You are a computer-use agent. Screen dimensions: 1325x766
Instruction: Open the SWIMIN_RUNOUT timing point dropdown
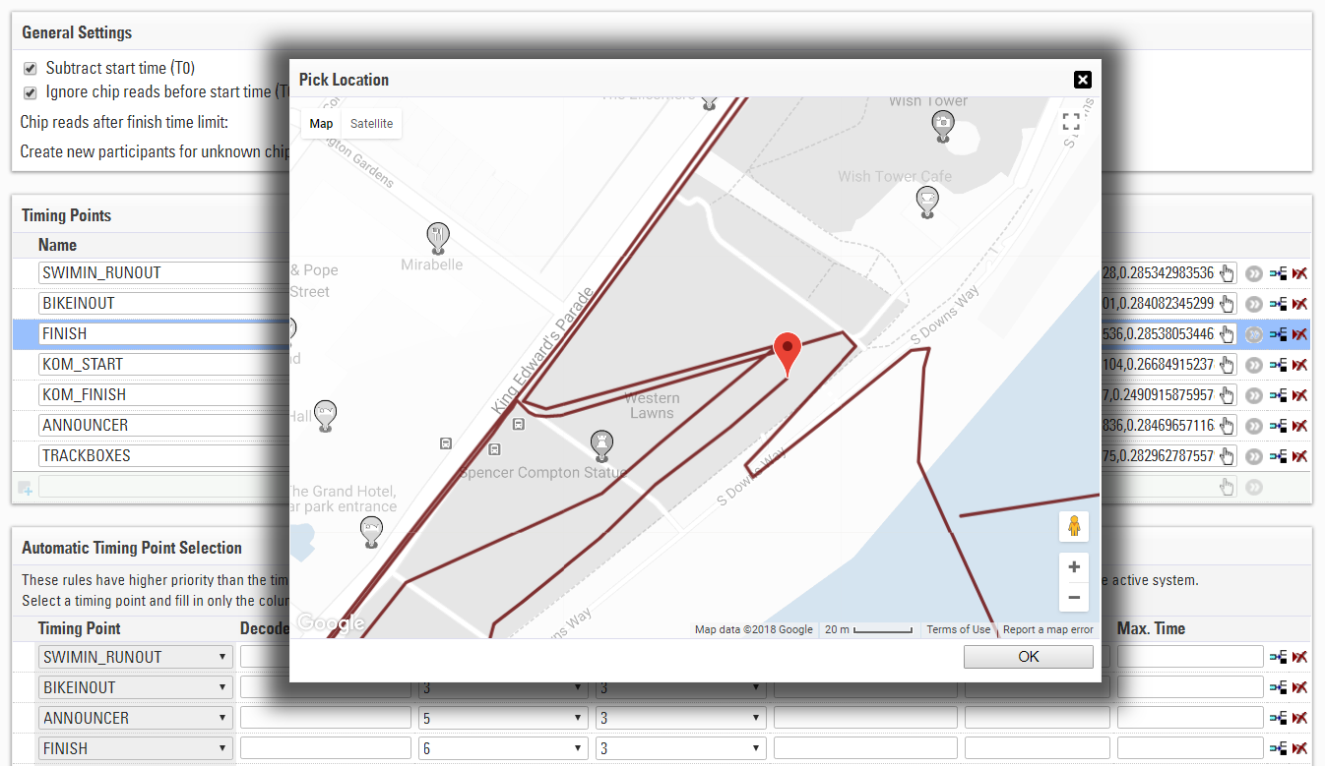click(135, 657)
